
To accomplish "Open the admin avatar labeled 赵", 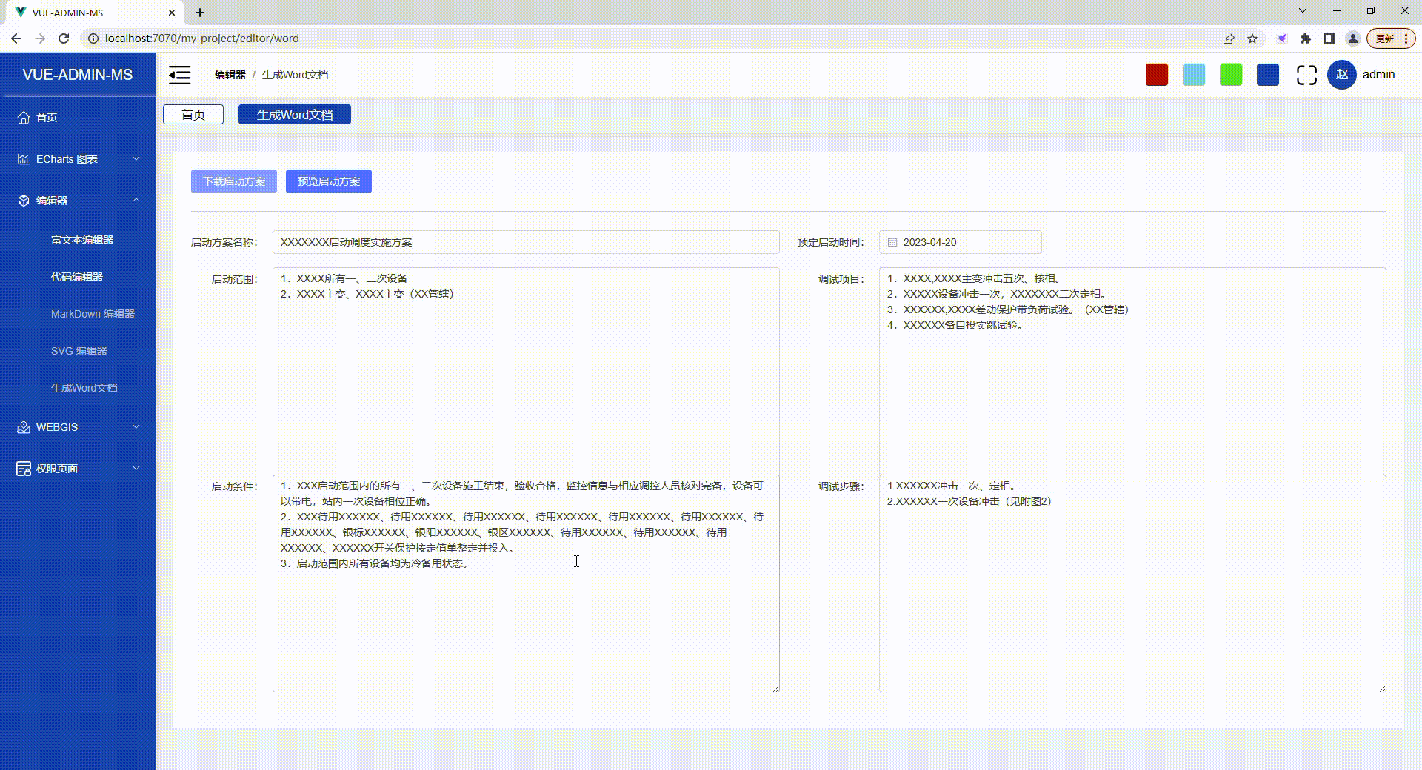I will tap(1341, 75).
